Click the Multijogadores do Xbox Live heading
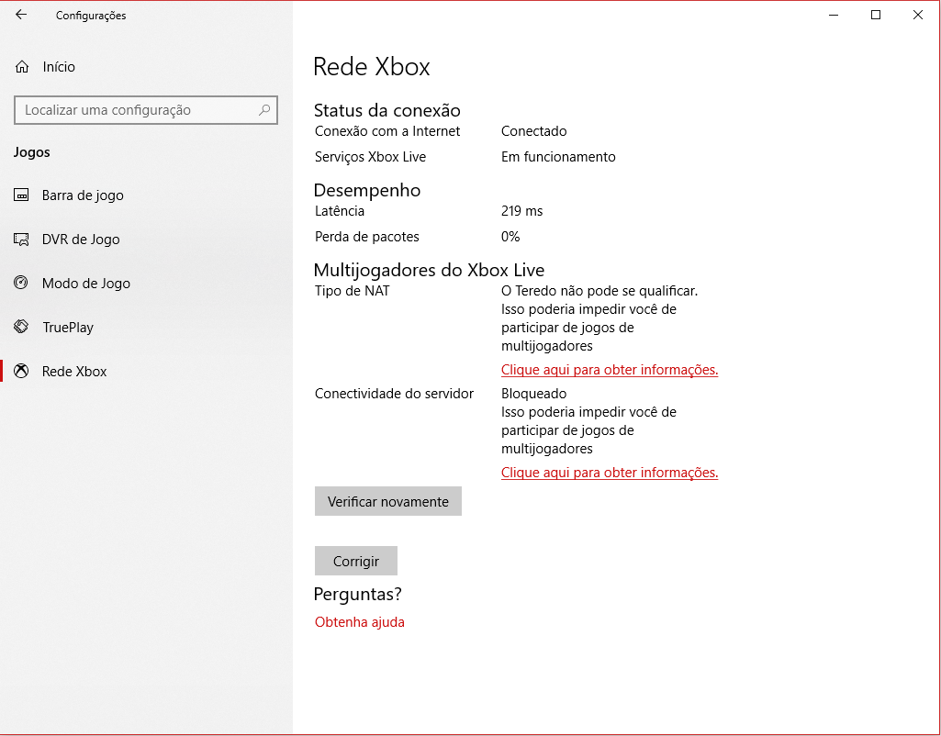941x736 pixels. 429,270
